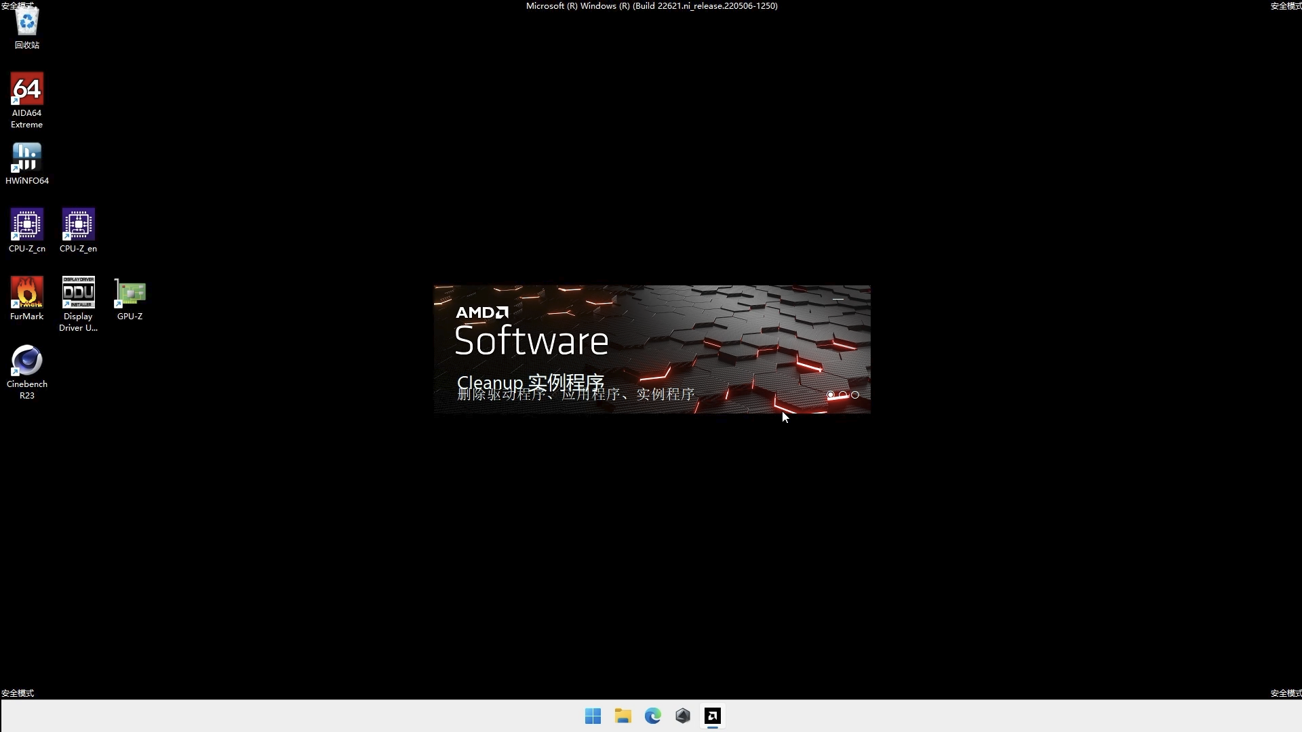Minimize the AMD Cleanup window
This screenshot has height=732, width=1302.
click(x=838, y=298)
